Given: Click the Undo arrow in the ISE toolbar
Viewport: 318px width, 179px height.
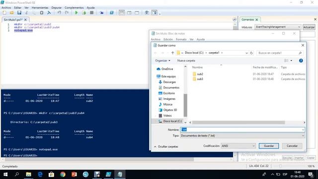Looking at the screenshot, I should 59,13.
